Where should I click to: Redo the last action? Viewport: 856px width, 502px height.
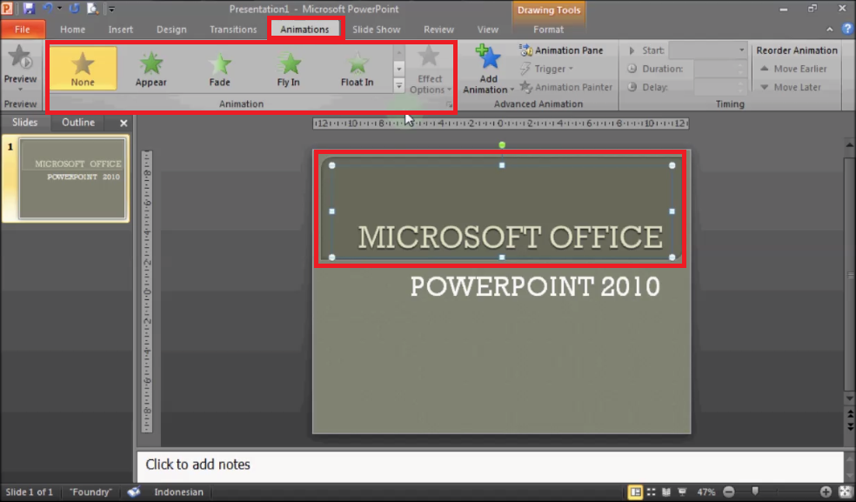tap(74, 9)
